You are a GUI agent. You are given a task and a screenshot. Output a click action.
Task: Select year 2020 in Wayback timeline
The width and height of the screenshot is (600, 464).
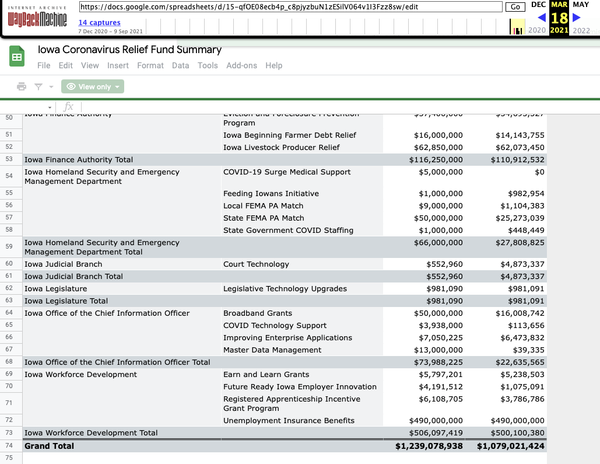537,30
